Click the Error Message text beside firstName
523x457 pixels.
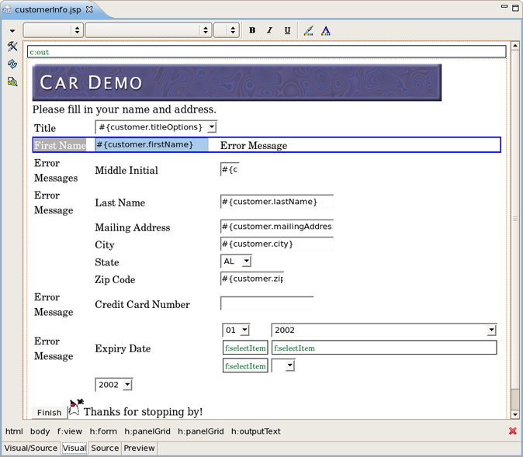pos(254,145)
